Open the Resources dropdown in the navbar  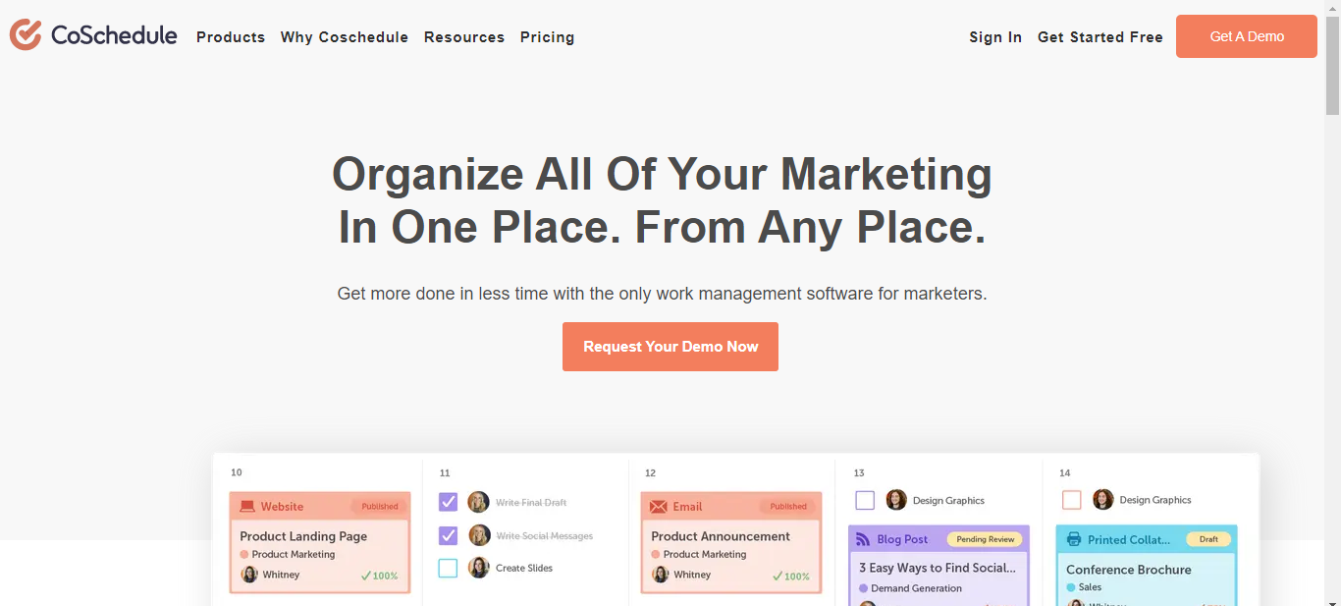464,37
